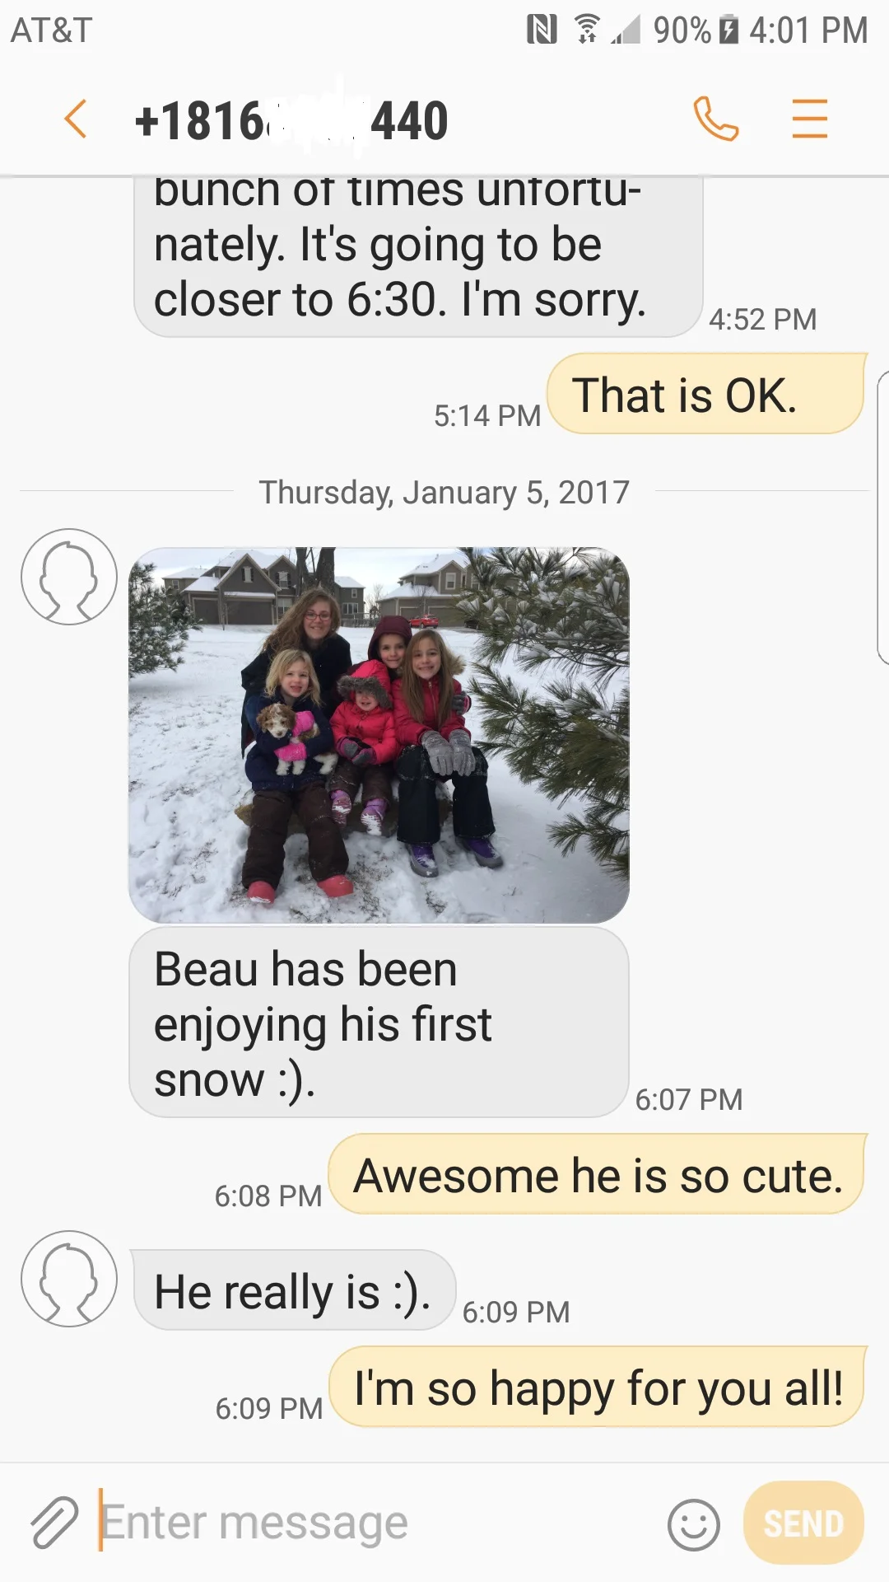Screen dimensions: 889x1582
Task: Tap the SEND button
Action: pyautogui.click(x=803, y=1523)
